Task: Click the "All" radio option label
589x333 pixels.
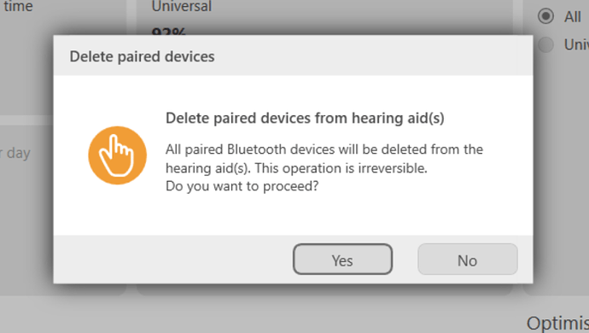Action: (x=573, y=17)
